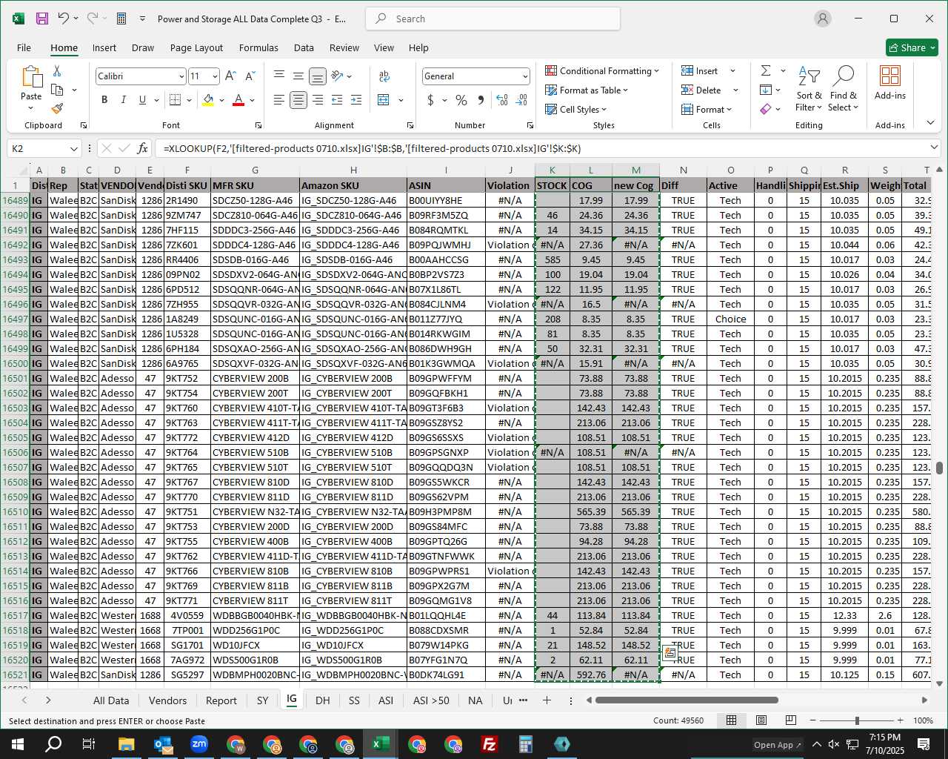Open the Name Box dropdown arrow
The height and width of the screenshot is (759, 948).
[x=73, y=148]
